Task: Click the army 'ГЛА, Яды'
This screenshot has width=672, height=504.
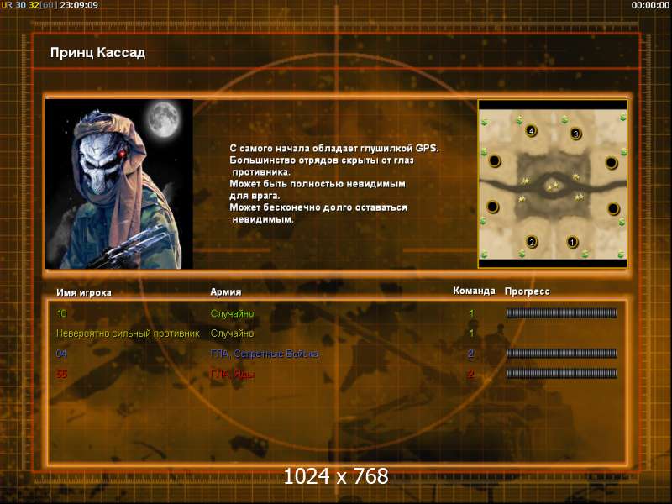Action: click(233, 374)
